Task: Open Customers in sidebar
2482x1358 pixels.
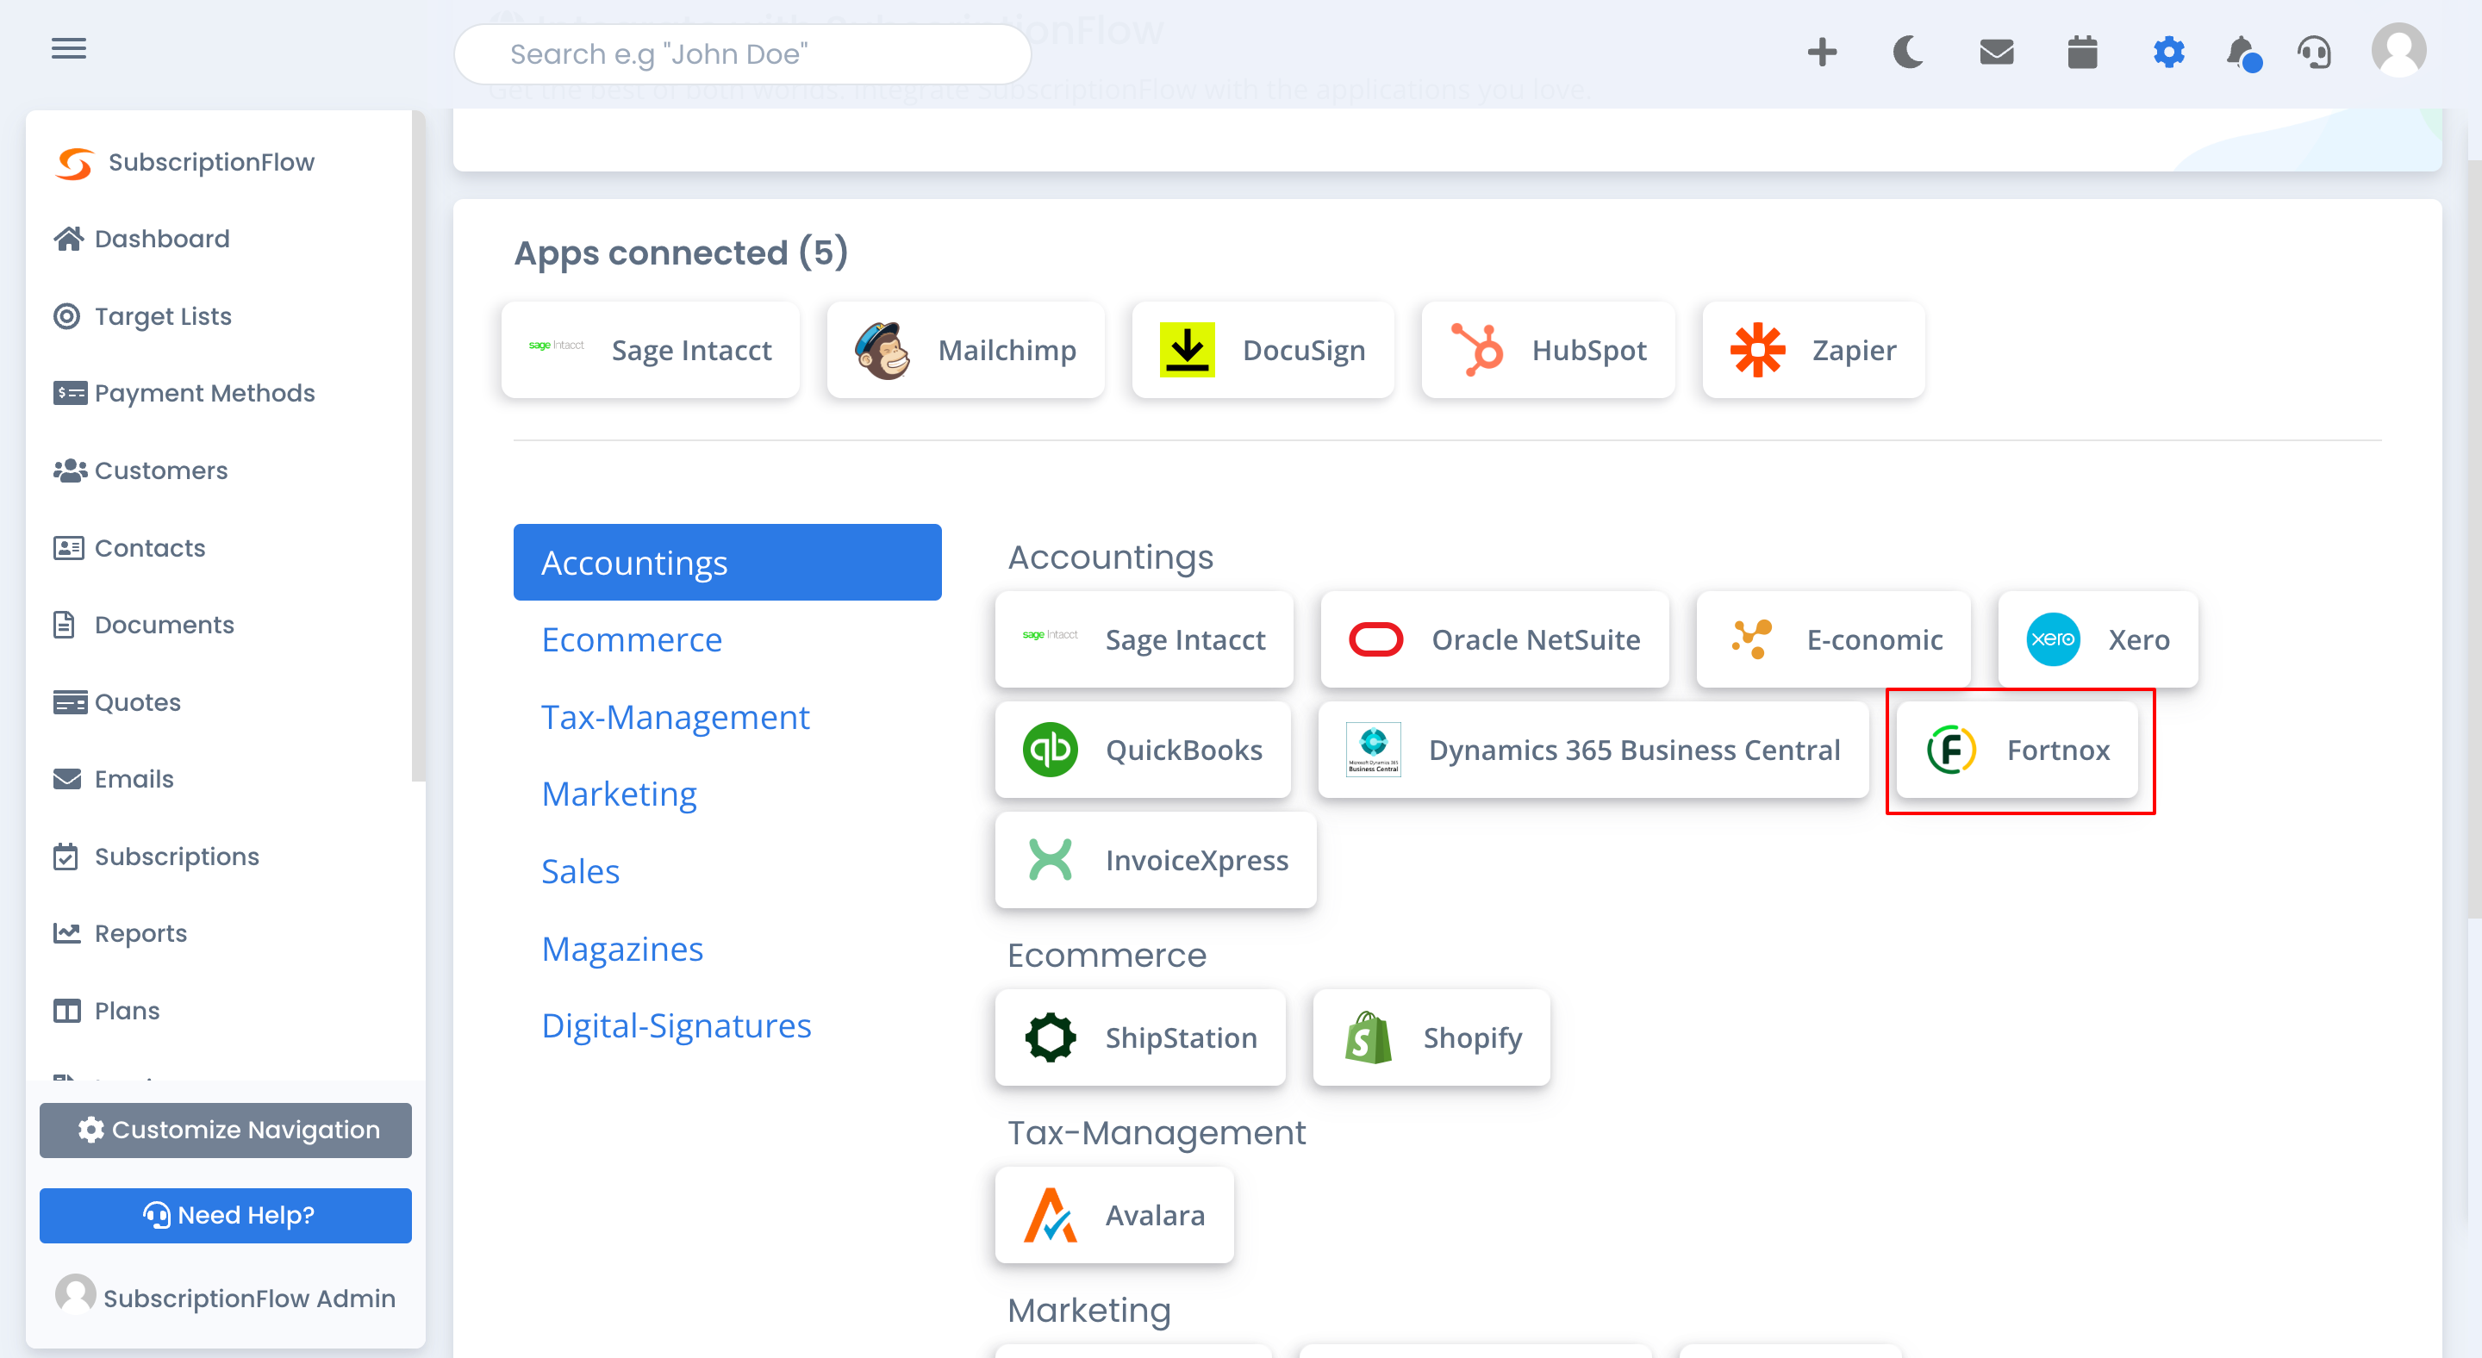Action: tap(140, 470)
